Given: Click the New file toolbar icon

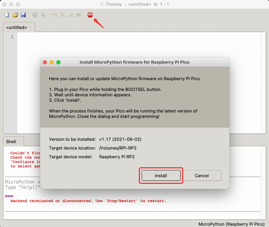Looking at the screenshot, I should click(x=7, y=15).
